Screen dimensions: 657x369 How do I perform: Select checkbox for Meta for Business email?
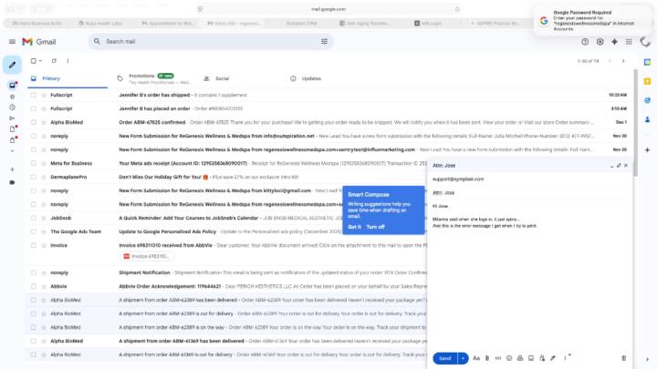click(34, 163)
